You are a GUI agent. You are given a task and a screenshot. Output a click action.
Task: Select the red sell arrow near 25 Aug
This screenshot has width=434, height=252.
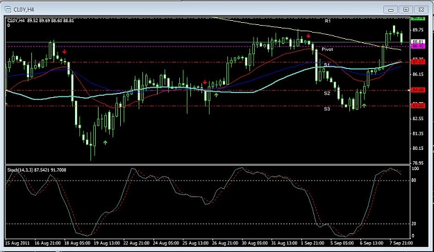point(205,82)
